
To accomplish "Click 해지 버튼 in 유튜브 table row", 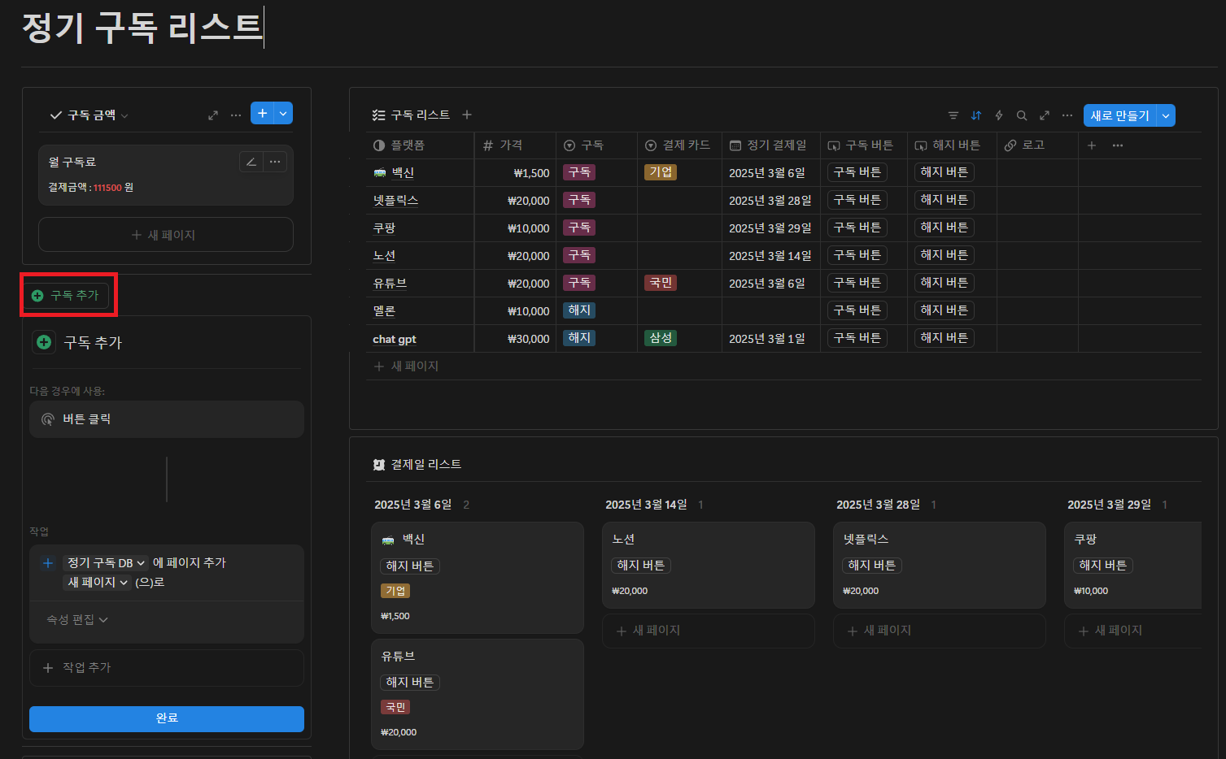I will (945, 283).
